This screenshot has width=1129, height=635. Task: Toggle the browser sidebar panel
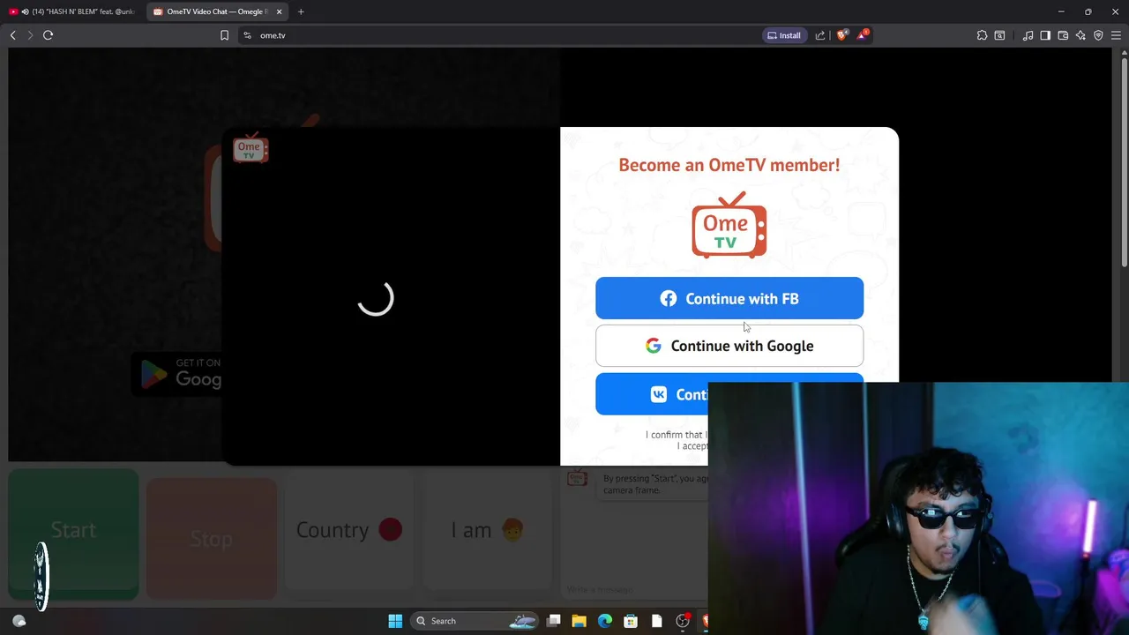click(1045, 35)
